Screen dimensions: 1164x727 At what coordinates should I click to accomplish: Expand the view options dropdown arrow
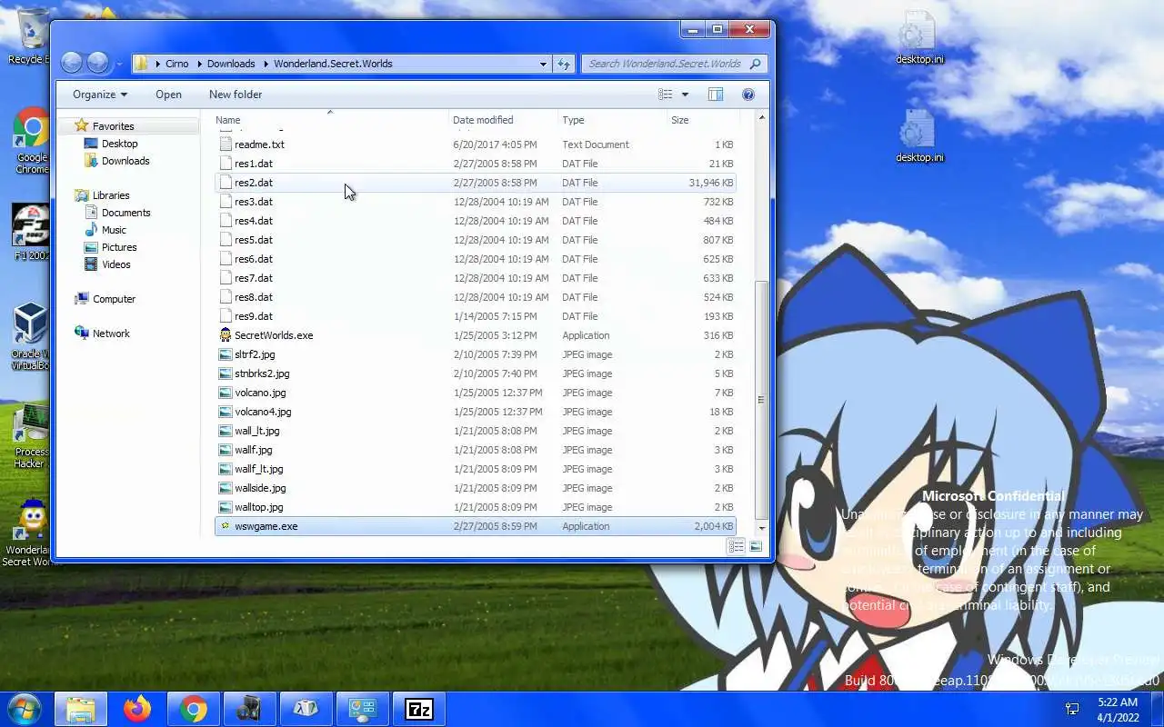click(685, 95)
